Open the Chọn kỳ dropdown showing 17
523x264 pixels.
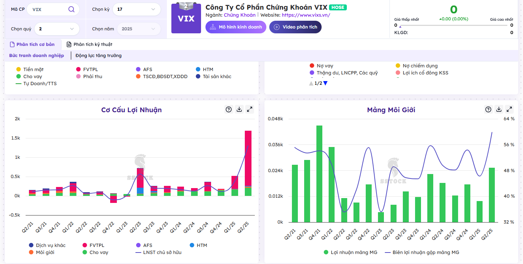(x=136, y=9)
